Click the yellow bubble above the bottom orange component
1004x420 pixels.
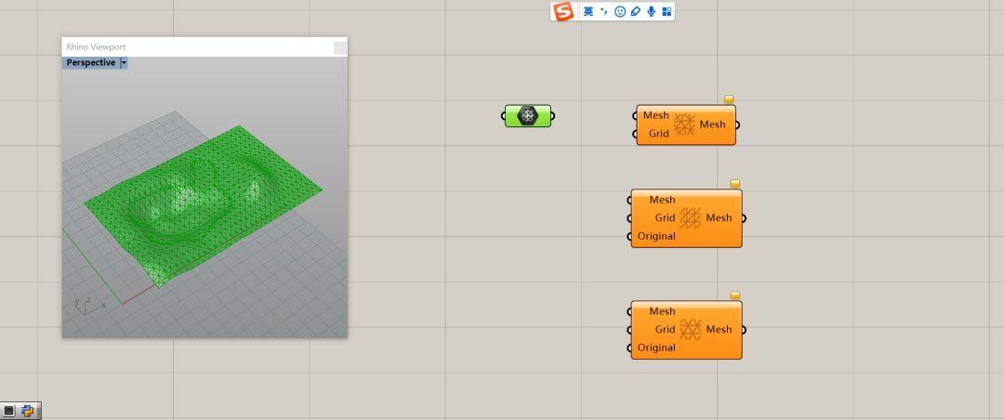click(735, 295)
